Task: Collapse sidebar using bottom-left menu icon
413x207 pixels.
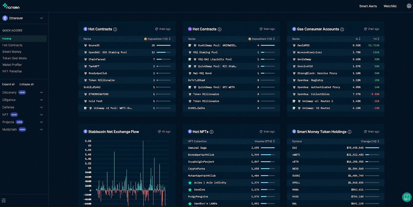Action: pos(4,201)
